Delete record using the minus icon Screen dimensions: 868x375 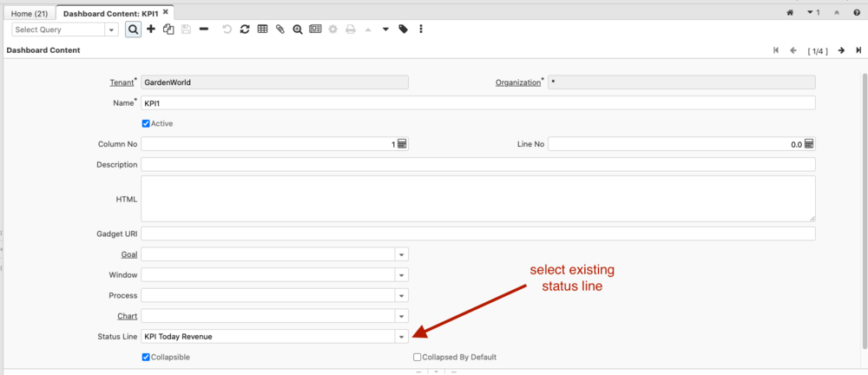click(203, 30)
